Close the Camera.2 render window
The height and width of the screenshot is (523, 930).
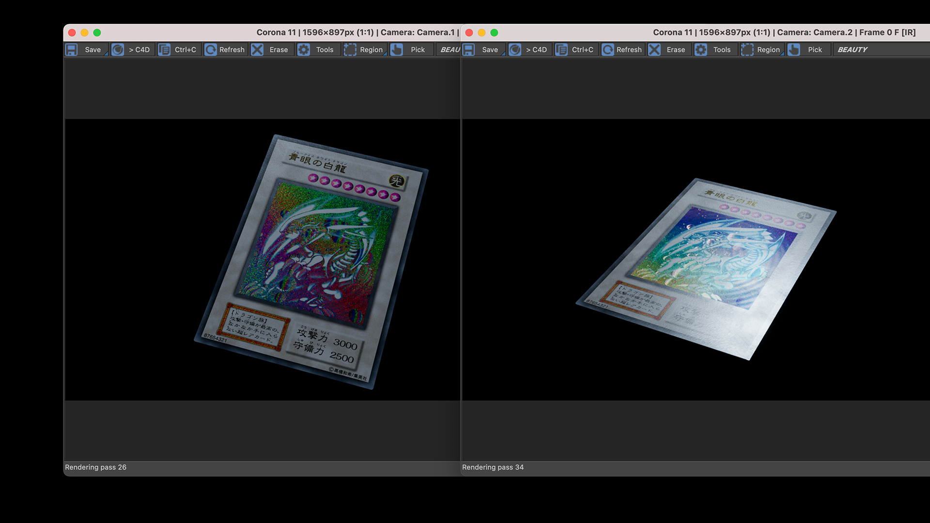[469, 32]
